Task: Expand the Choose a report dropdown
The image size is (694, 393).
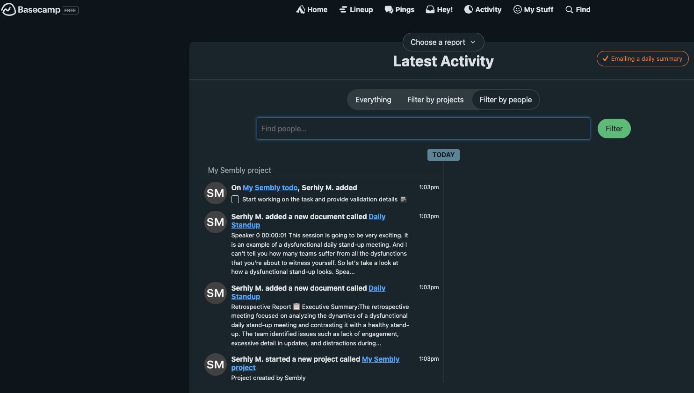Action: coord(443,42)
